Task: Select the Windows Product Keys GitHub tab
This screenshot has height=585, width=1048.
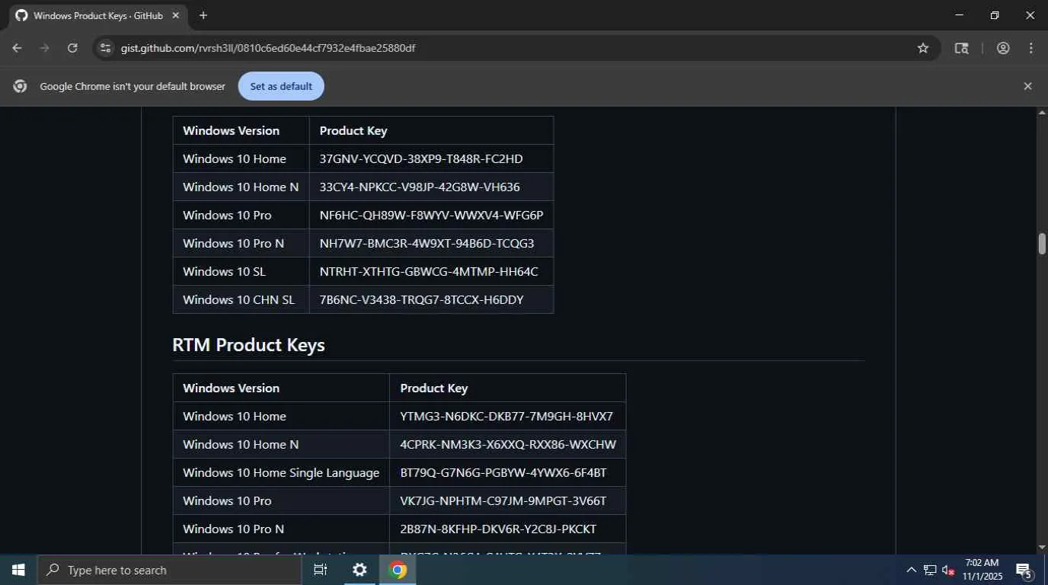Action: coord(99,15)
